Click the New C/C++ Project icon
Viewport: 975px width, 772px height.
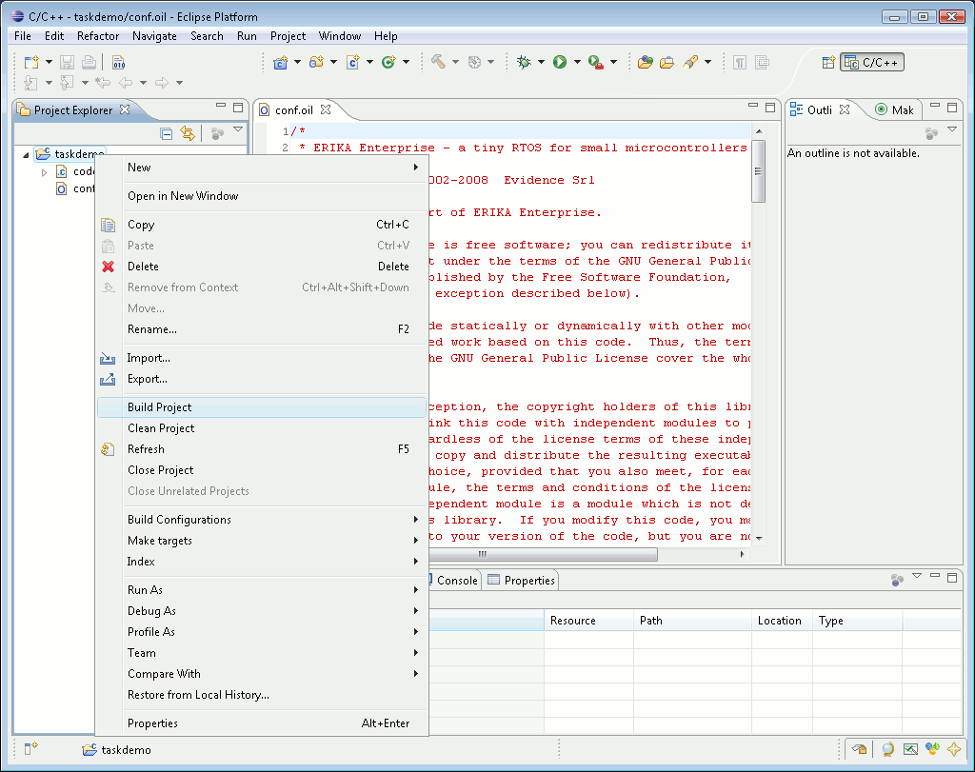pyautogui.click(x=281, y=62)
